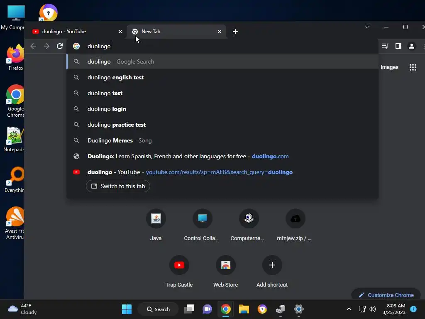The height and width of the screenshot is (319, 425).
Task: Open the Web Store shortcut
Action: click(x=225, y=271)
